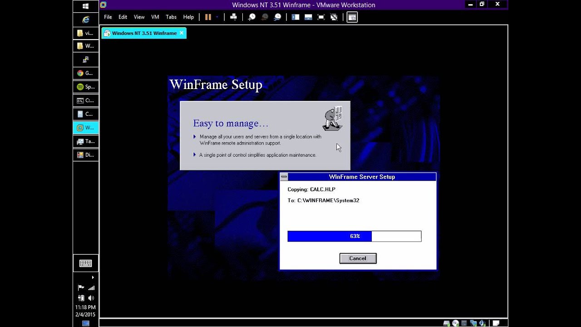Enter full screen mode for the VM
This screenshot has height=327, width=581.
(321, 17)
